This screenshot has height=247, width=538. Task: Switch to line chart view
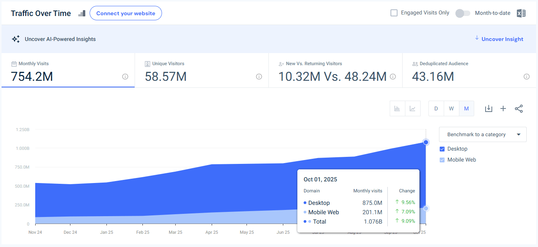coord(413,108)
